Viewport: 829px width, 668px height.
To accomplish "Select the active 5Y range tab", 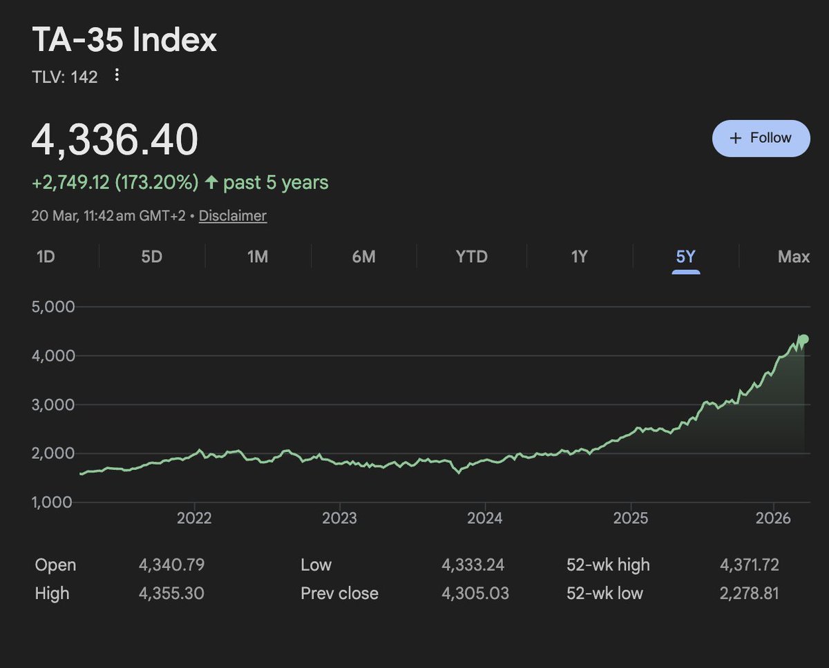I will 685,257.
